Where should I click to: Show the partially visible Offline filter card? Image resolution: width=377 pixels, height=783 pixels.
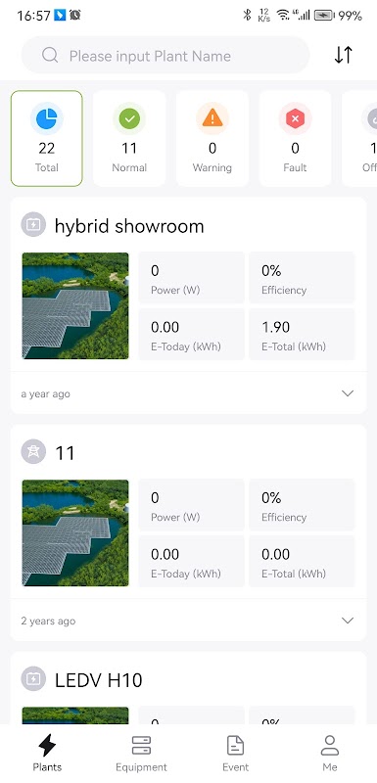pos(360,138)
